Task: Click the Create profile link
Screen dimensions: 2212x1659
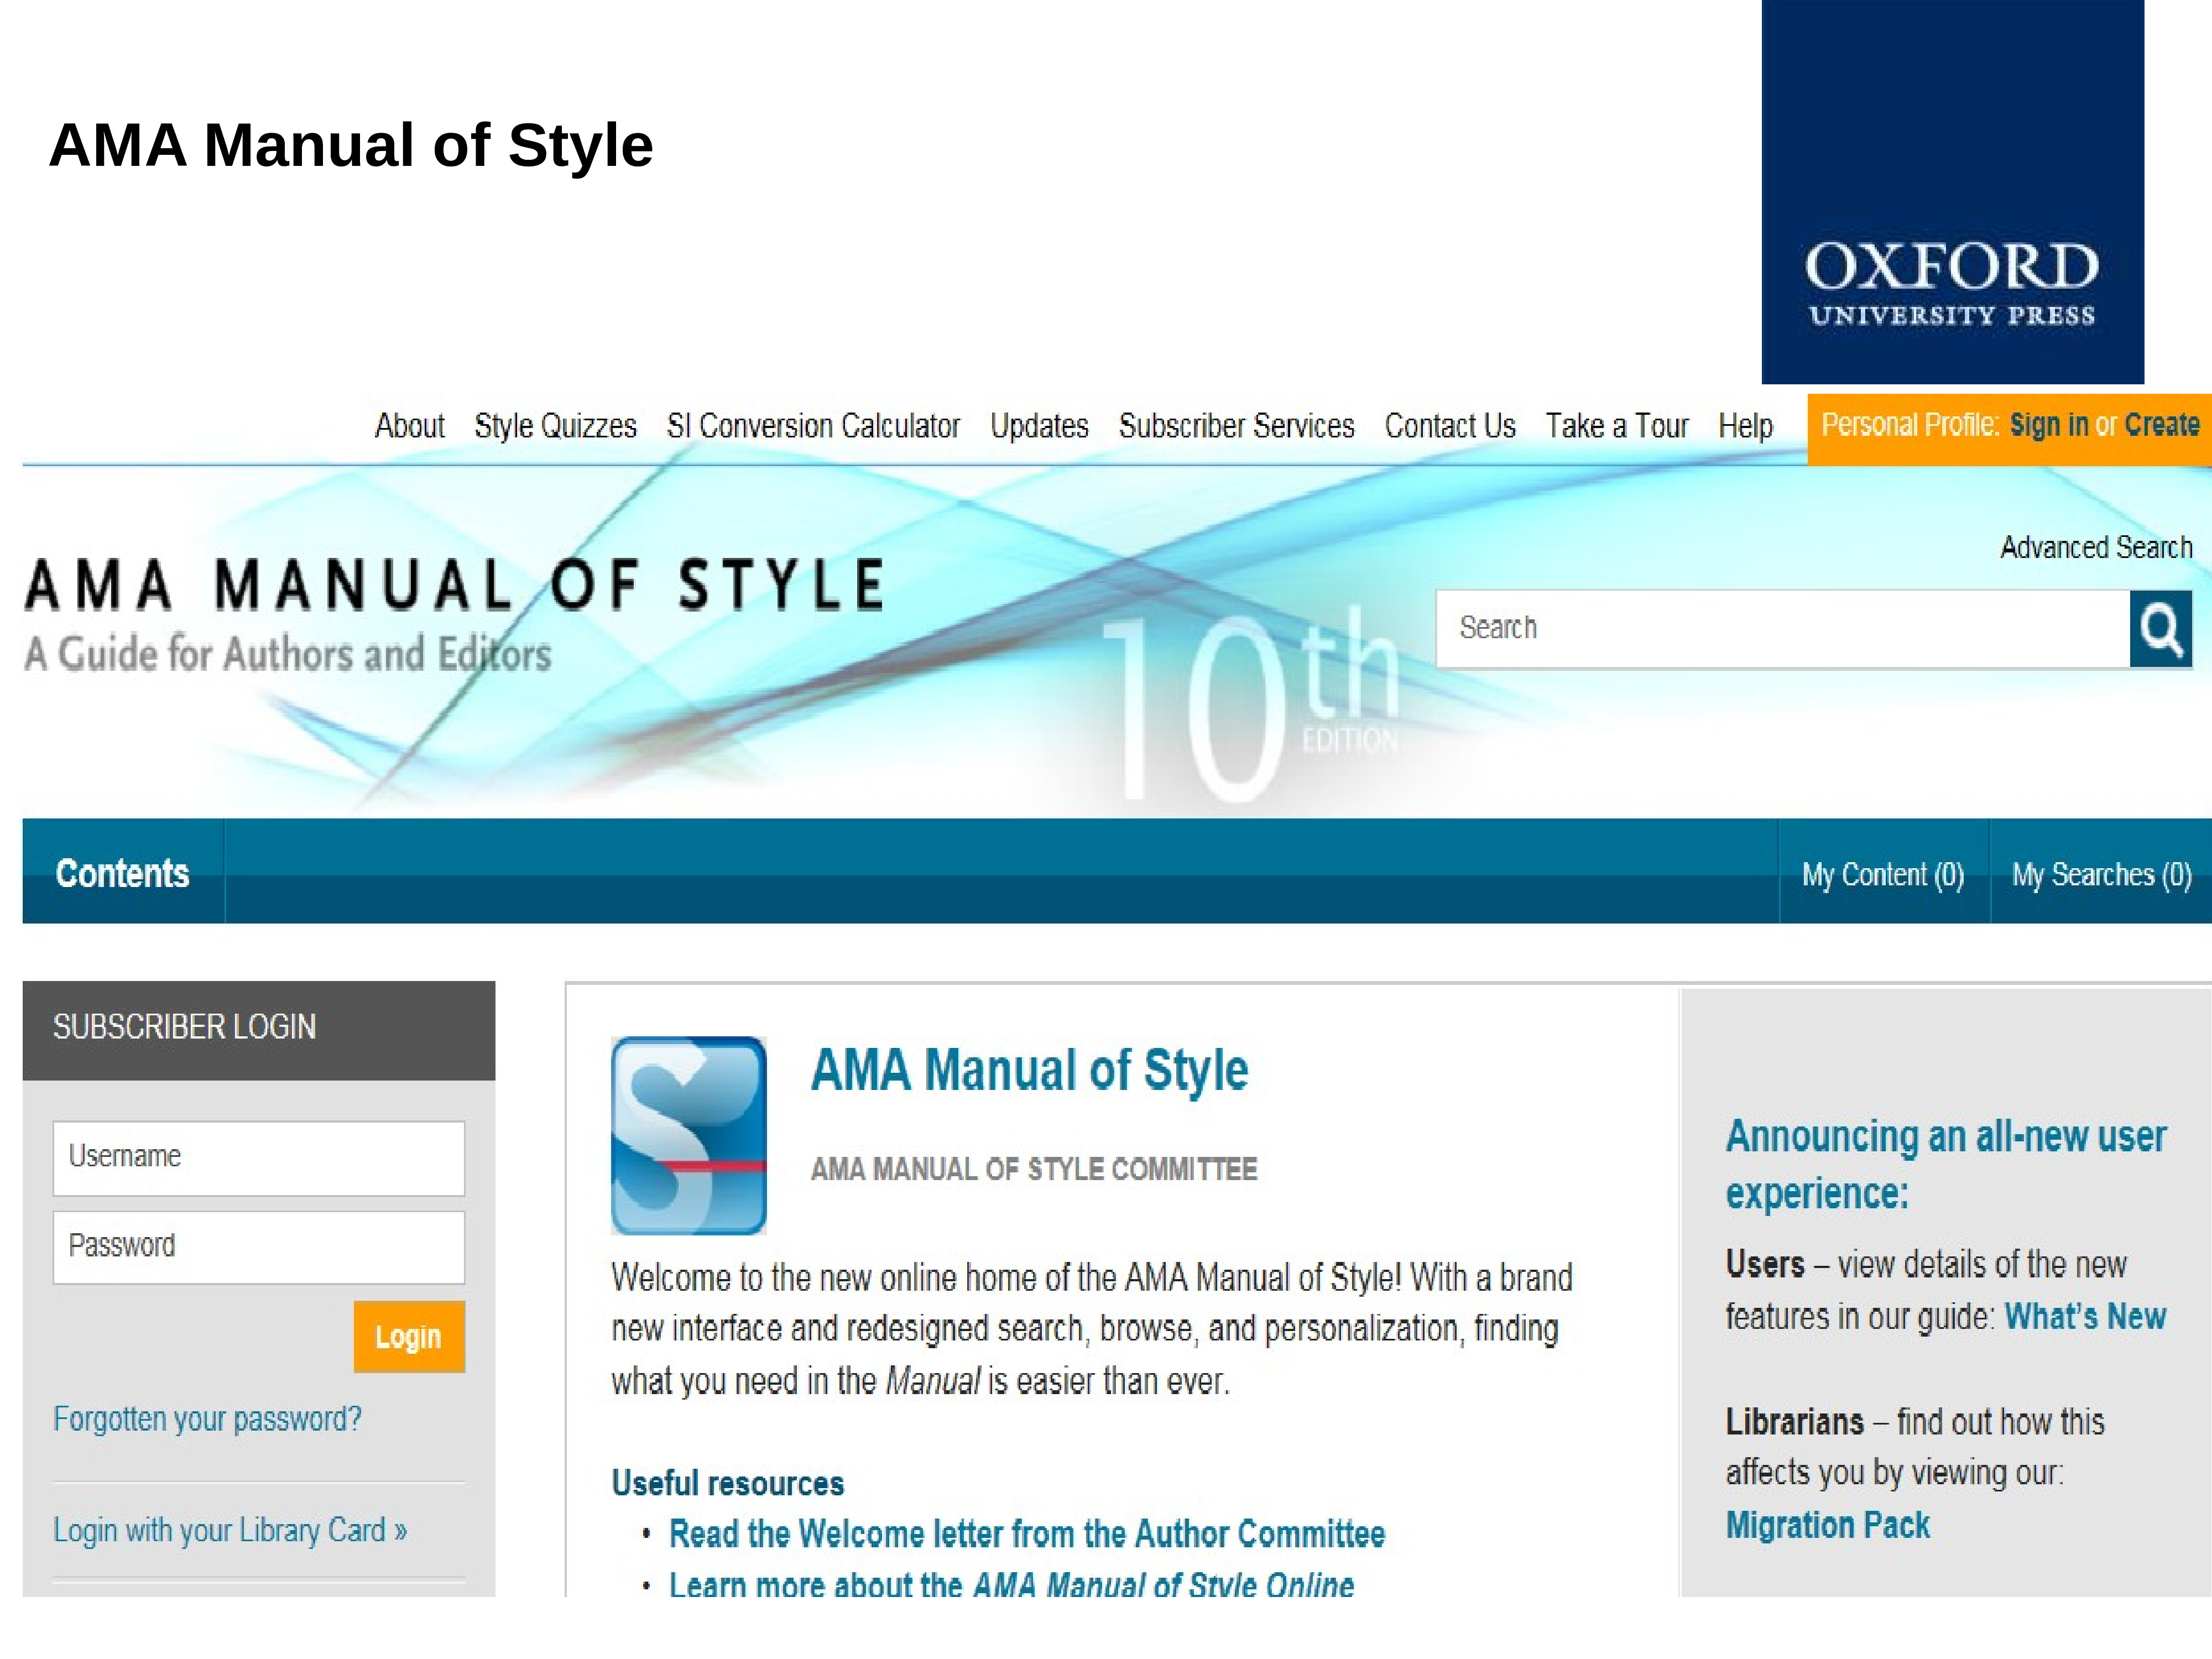Action: pyautogui.click(x=2161, y=425)
